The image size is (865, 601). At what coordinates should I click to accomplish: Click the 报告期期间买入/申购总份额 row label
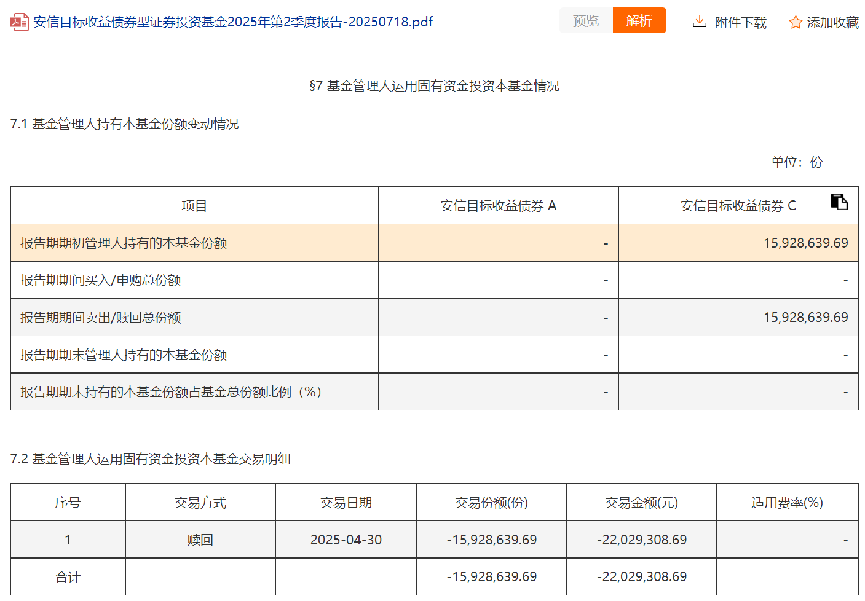pos(101,280)
